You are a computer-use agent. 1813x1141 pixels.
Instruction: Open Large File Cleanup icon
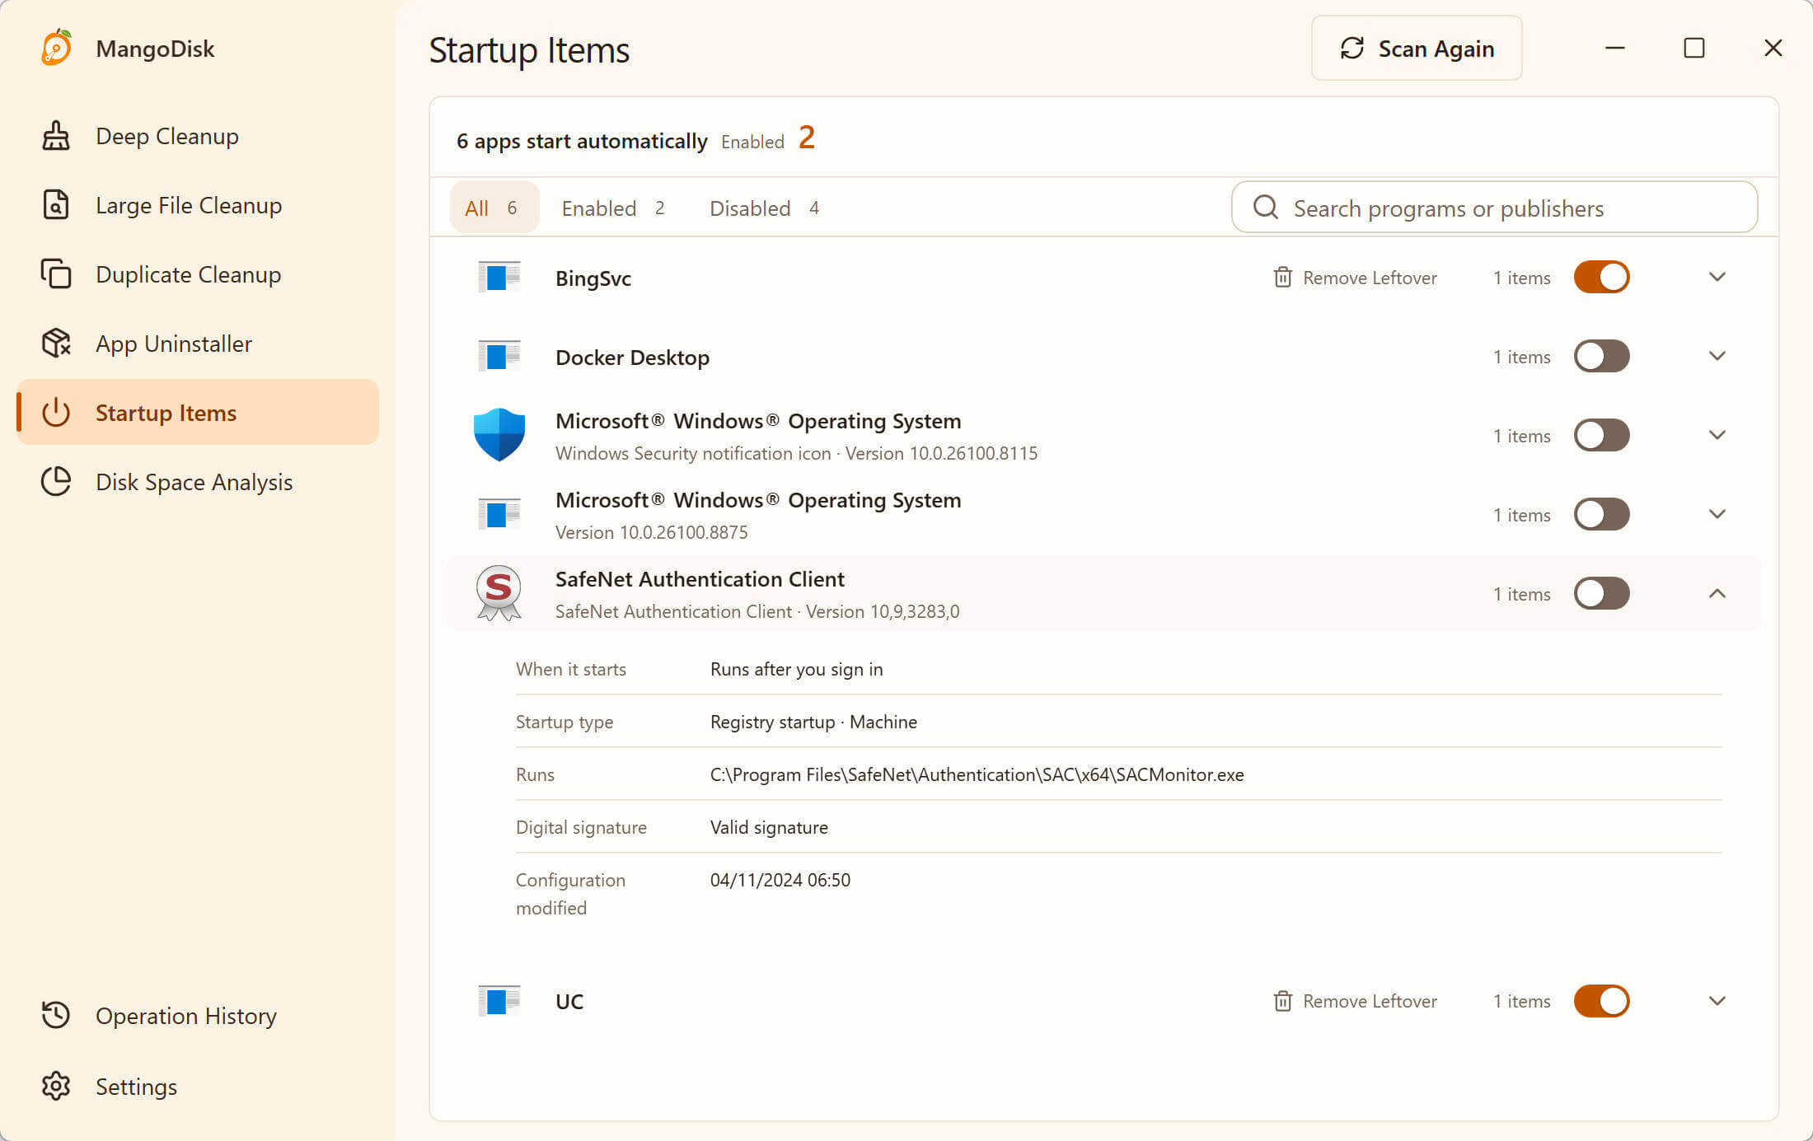(56, 205)
